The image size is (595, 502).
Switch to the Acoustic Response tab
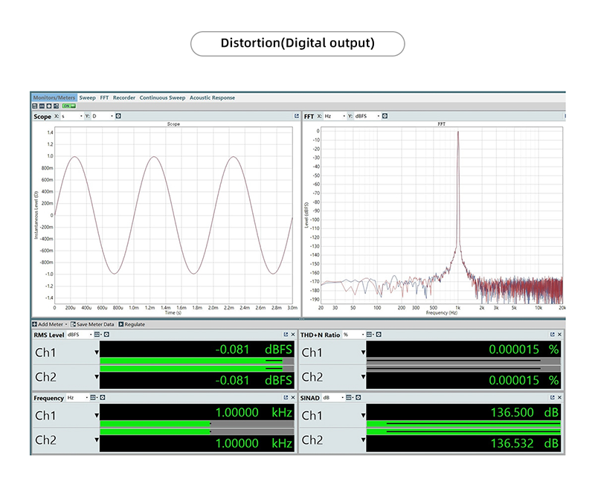pos(212,97)
